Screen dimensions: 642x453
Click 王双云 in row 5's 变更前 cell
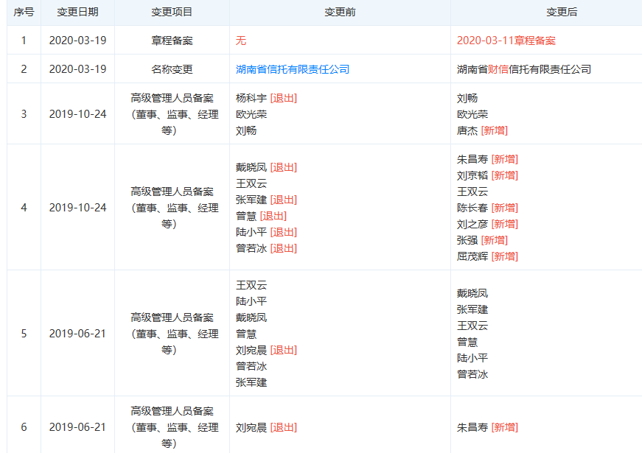251,285
